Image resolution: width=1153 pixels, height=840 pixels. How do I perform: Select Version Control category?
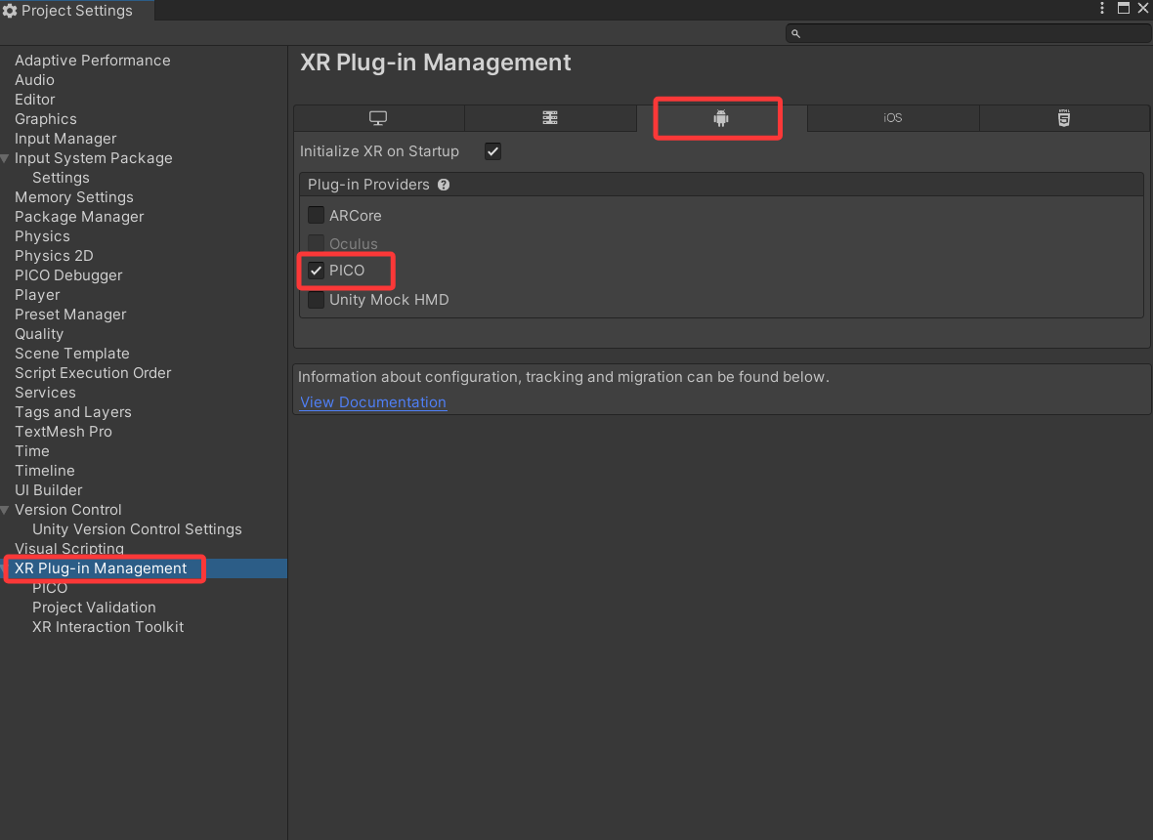tap(67, 510)
